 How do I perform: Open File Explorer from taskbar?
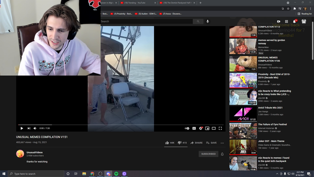coord(84,174)
